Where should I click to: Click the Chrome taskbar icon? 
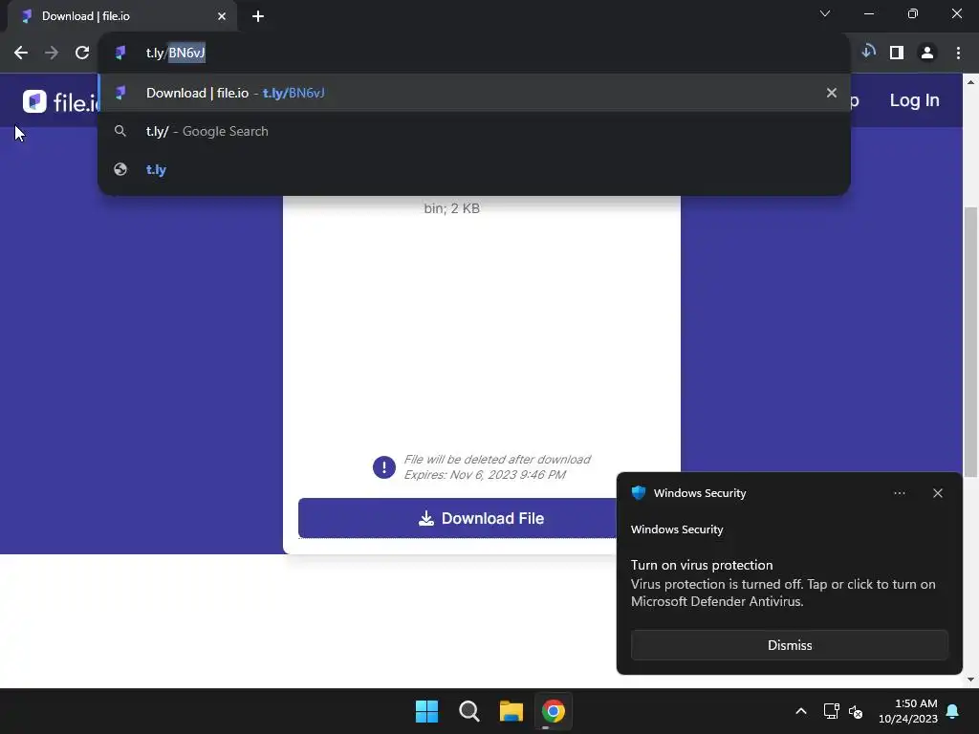click(x=554, y=711)
